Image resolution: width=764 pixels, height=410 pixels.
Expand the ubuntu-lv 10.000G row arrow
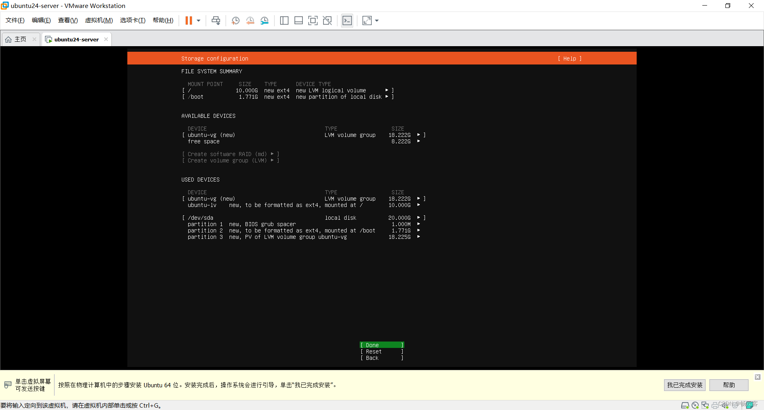click(419, 205)
